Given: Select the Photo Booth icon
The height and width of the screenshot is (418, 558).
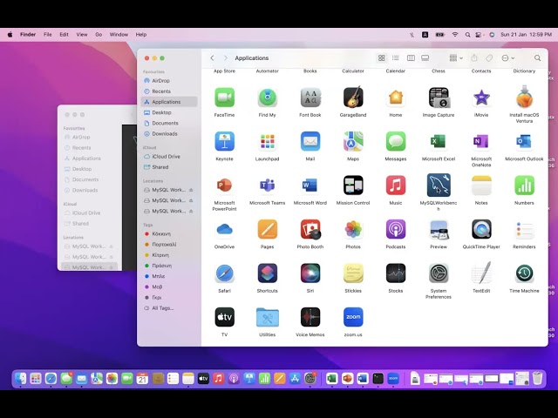Looking at the screenshot, I should pyautogui.click(x=310, y=229).
